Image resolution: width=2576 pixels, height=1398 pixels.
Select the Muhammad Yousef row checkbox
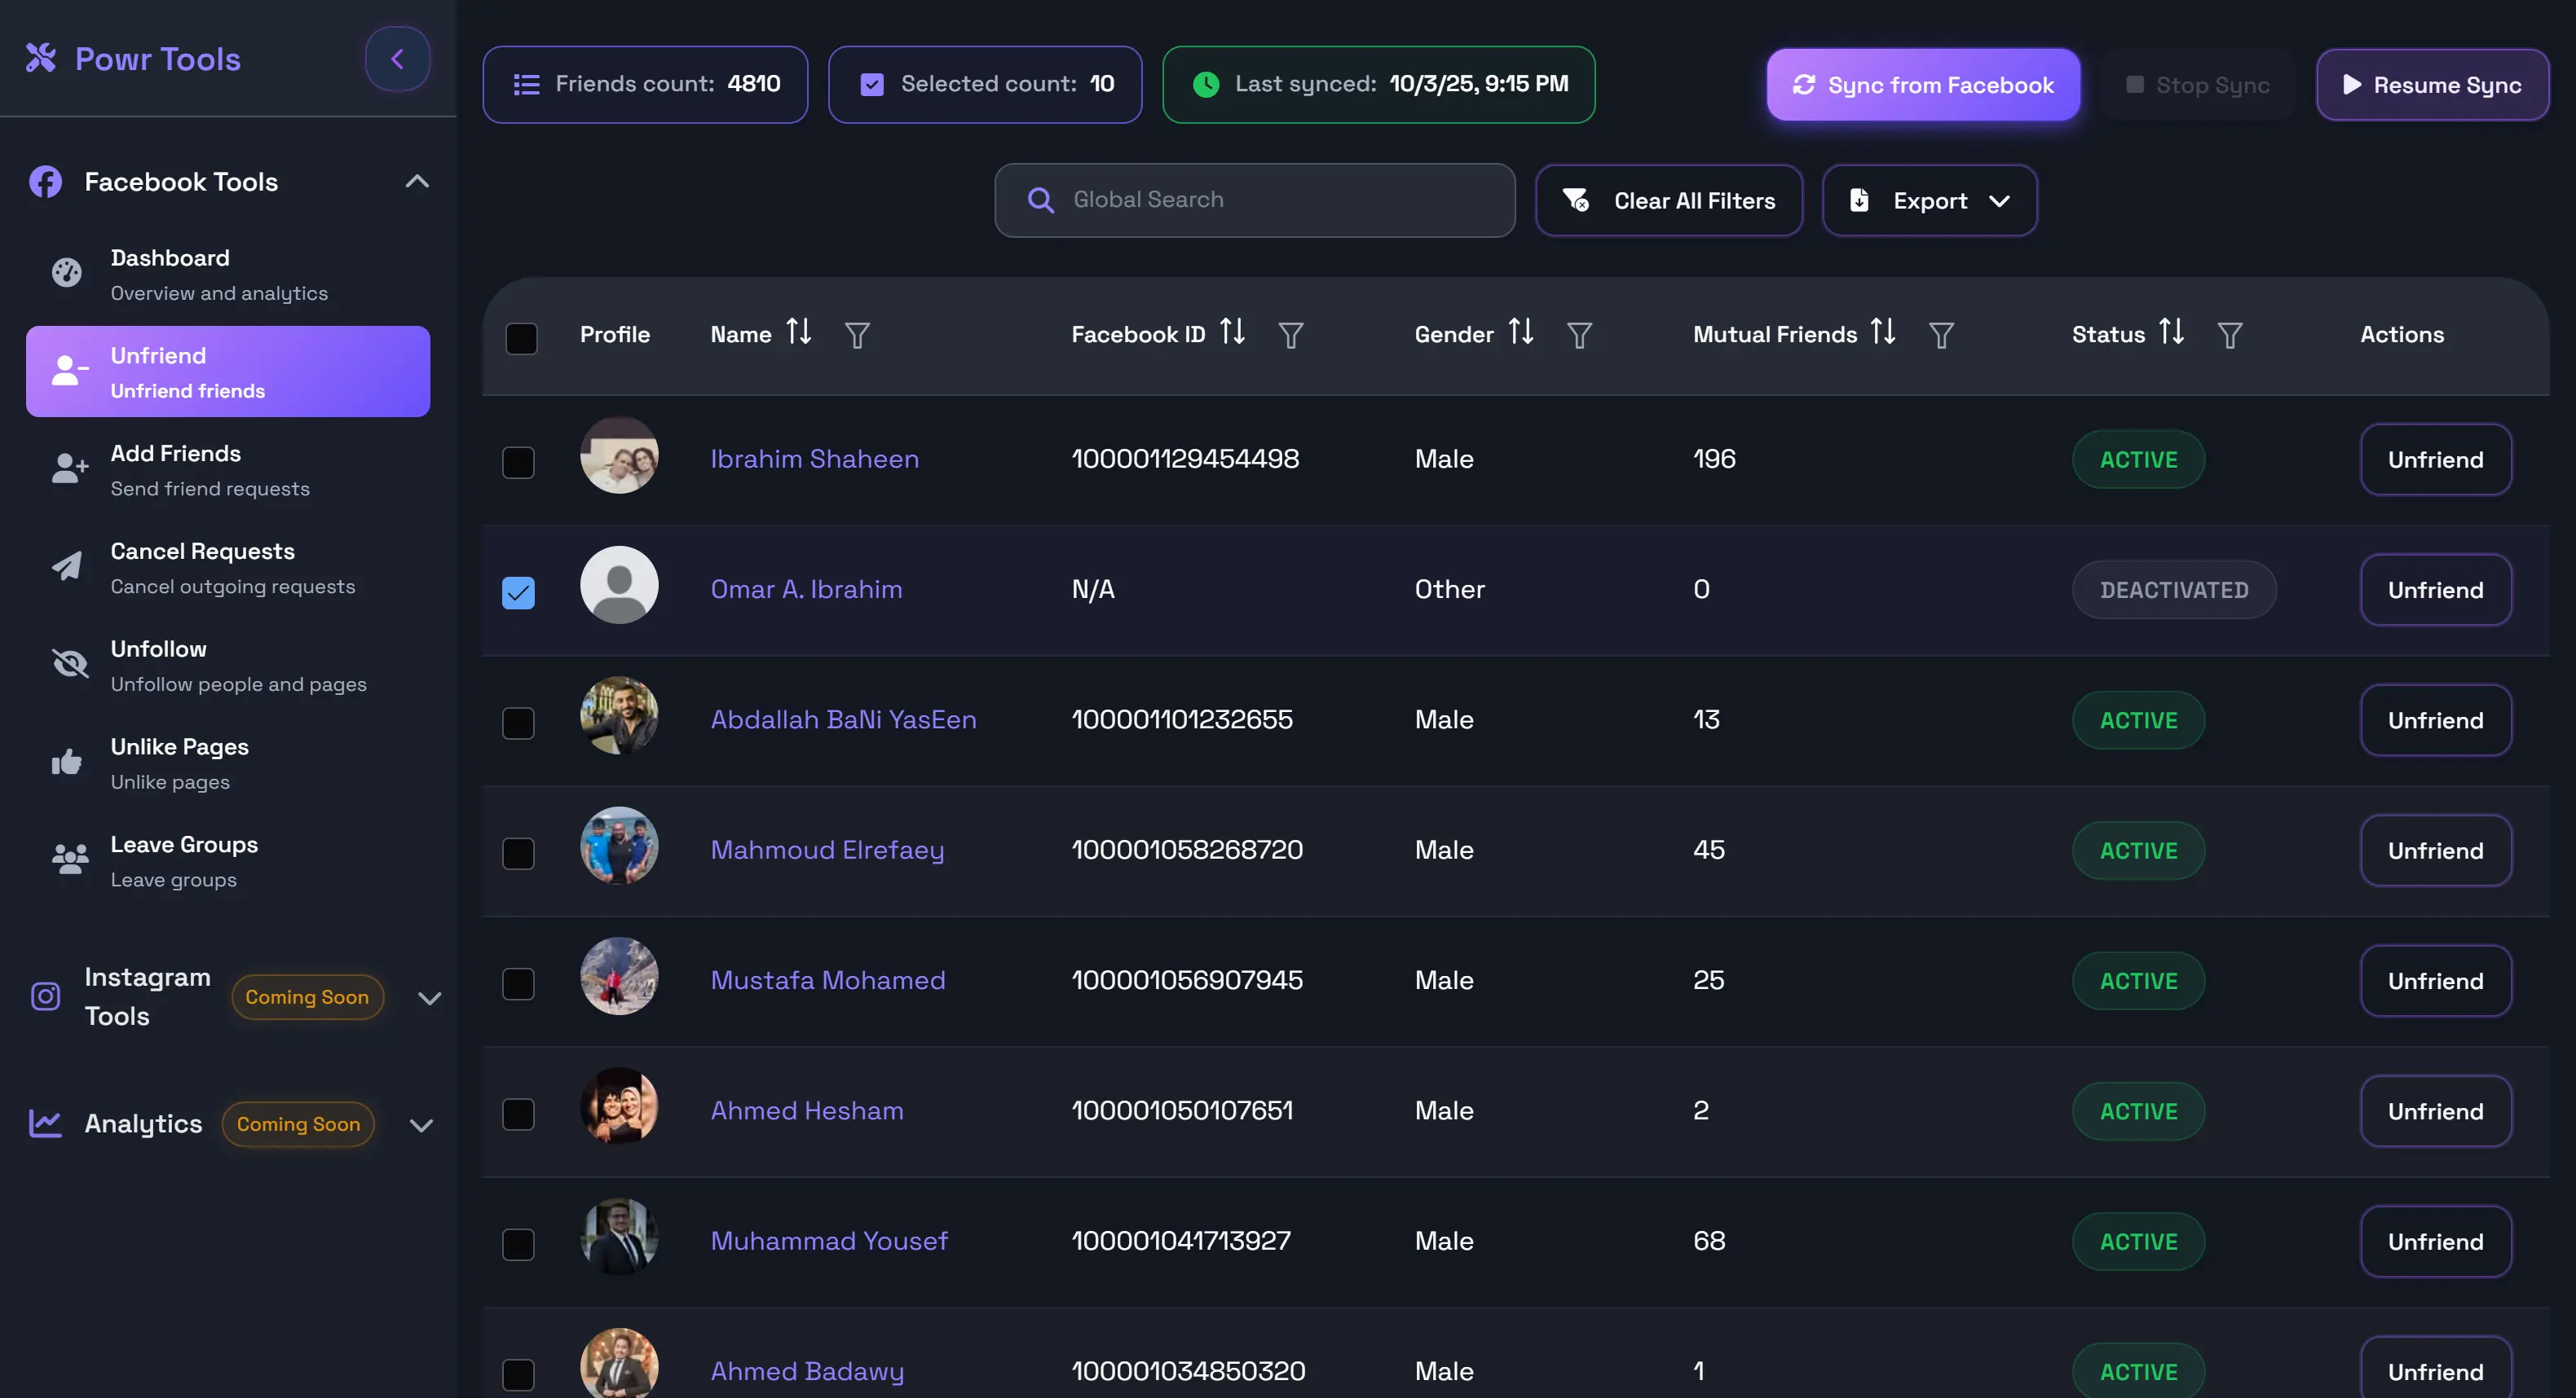coord(518,1244)
